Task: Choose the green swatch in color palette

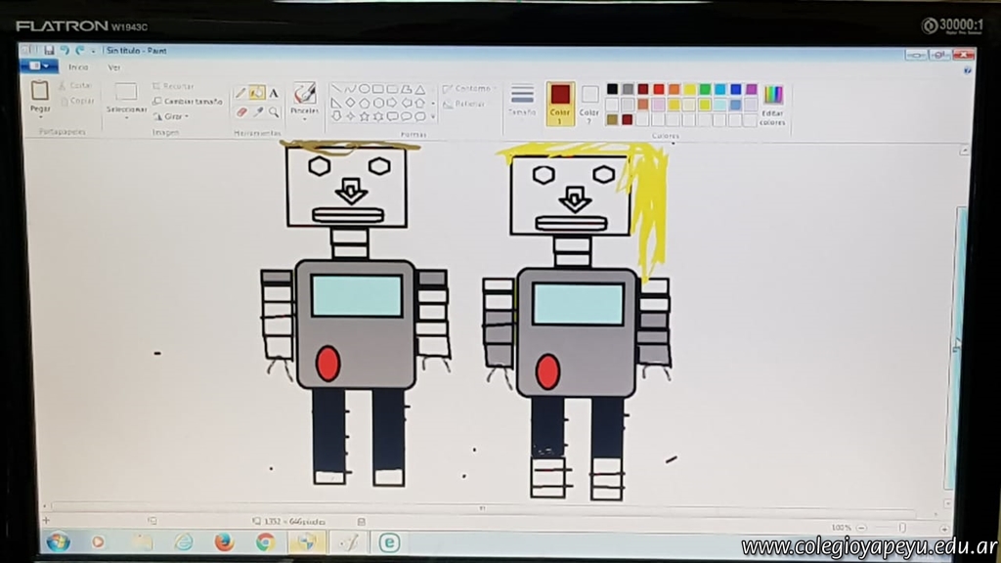Action: 705,89
